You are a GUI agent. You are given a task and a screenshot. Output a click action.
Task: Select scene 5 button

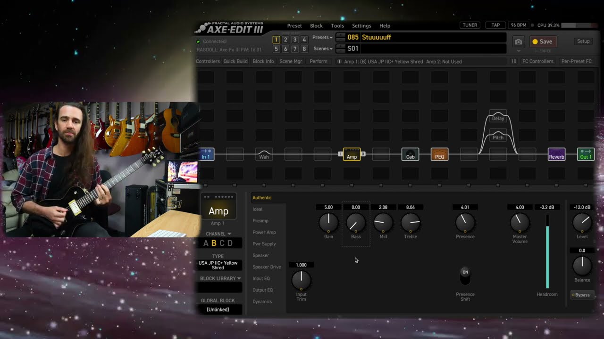(x=276, y=49)
